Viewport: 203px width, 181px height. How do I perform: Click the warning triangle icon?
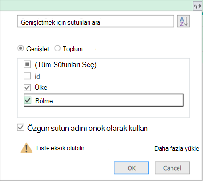pyautogui.click(x=26, y=148)
